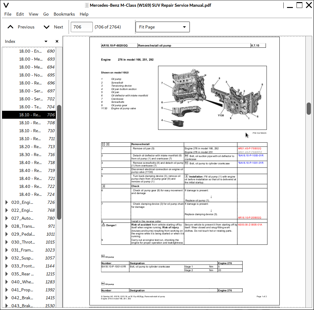Expand the 042_Brak... index entry
The image size is (314, 310).
point(7,298)
